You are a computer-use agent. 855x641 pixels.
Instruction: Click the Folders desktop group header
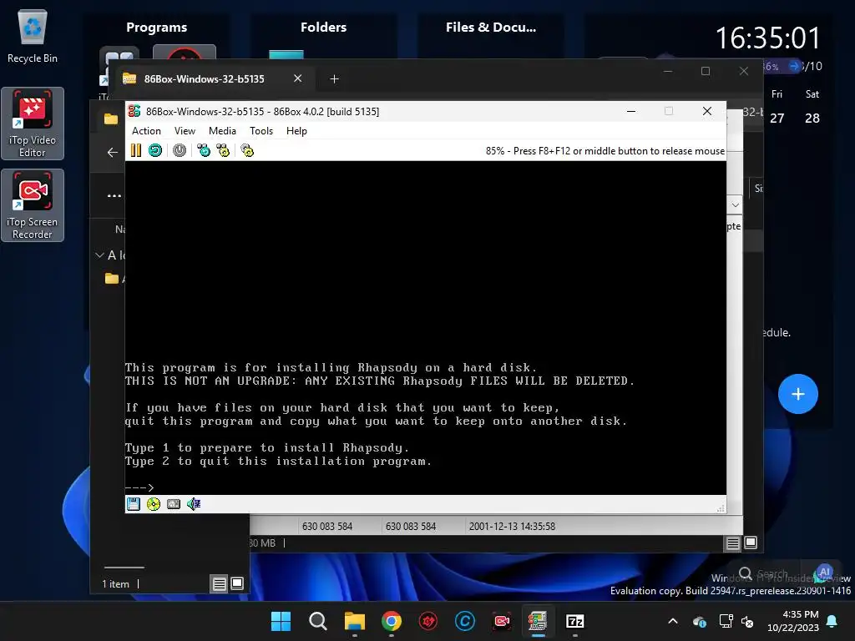pyautogui.click(x=323, y=28)
